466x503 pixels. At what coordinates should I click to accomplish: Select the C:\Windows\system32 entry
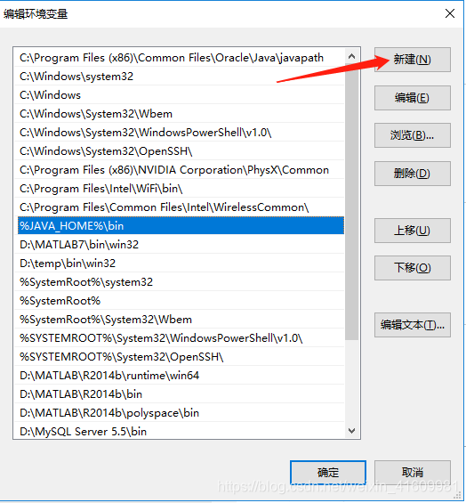(x=179, y=77)
